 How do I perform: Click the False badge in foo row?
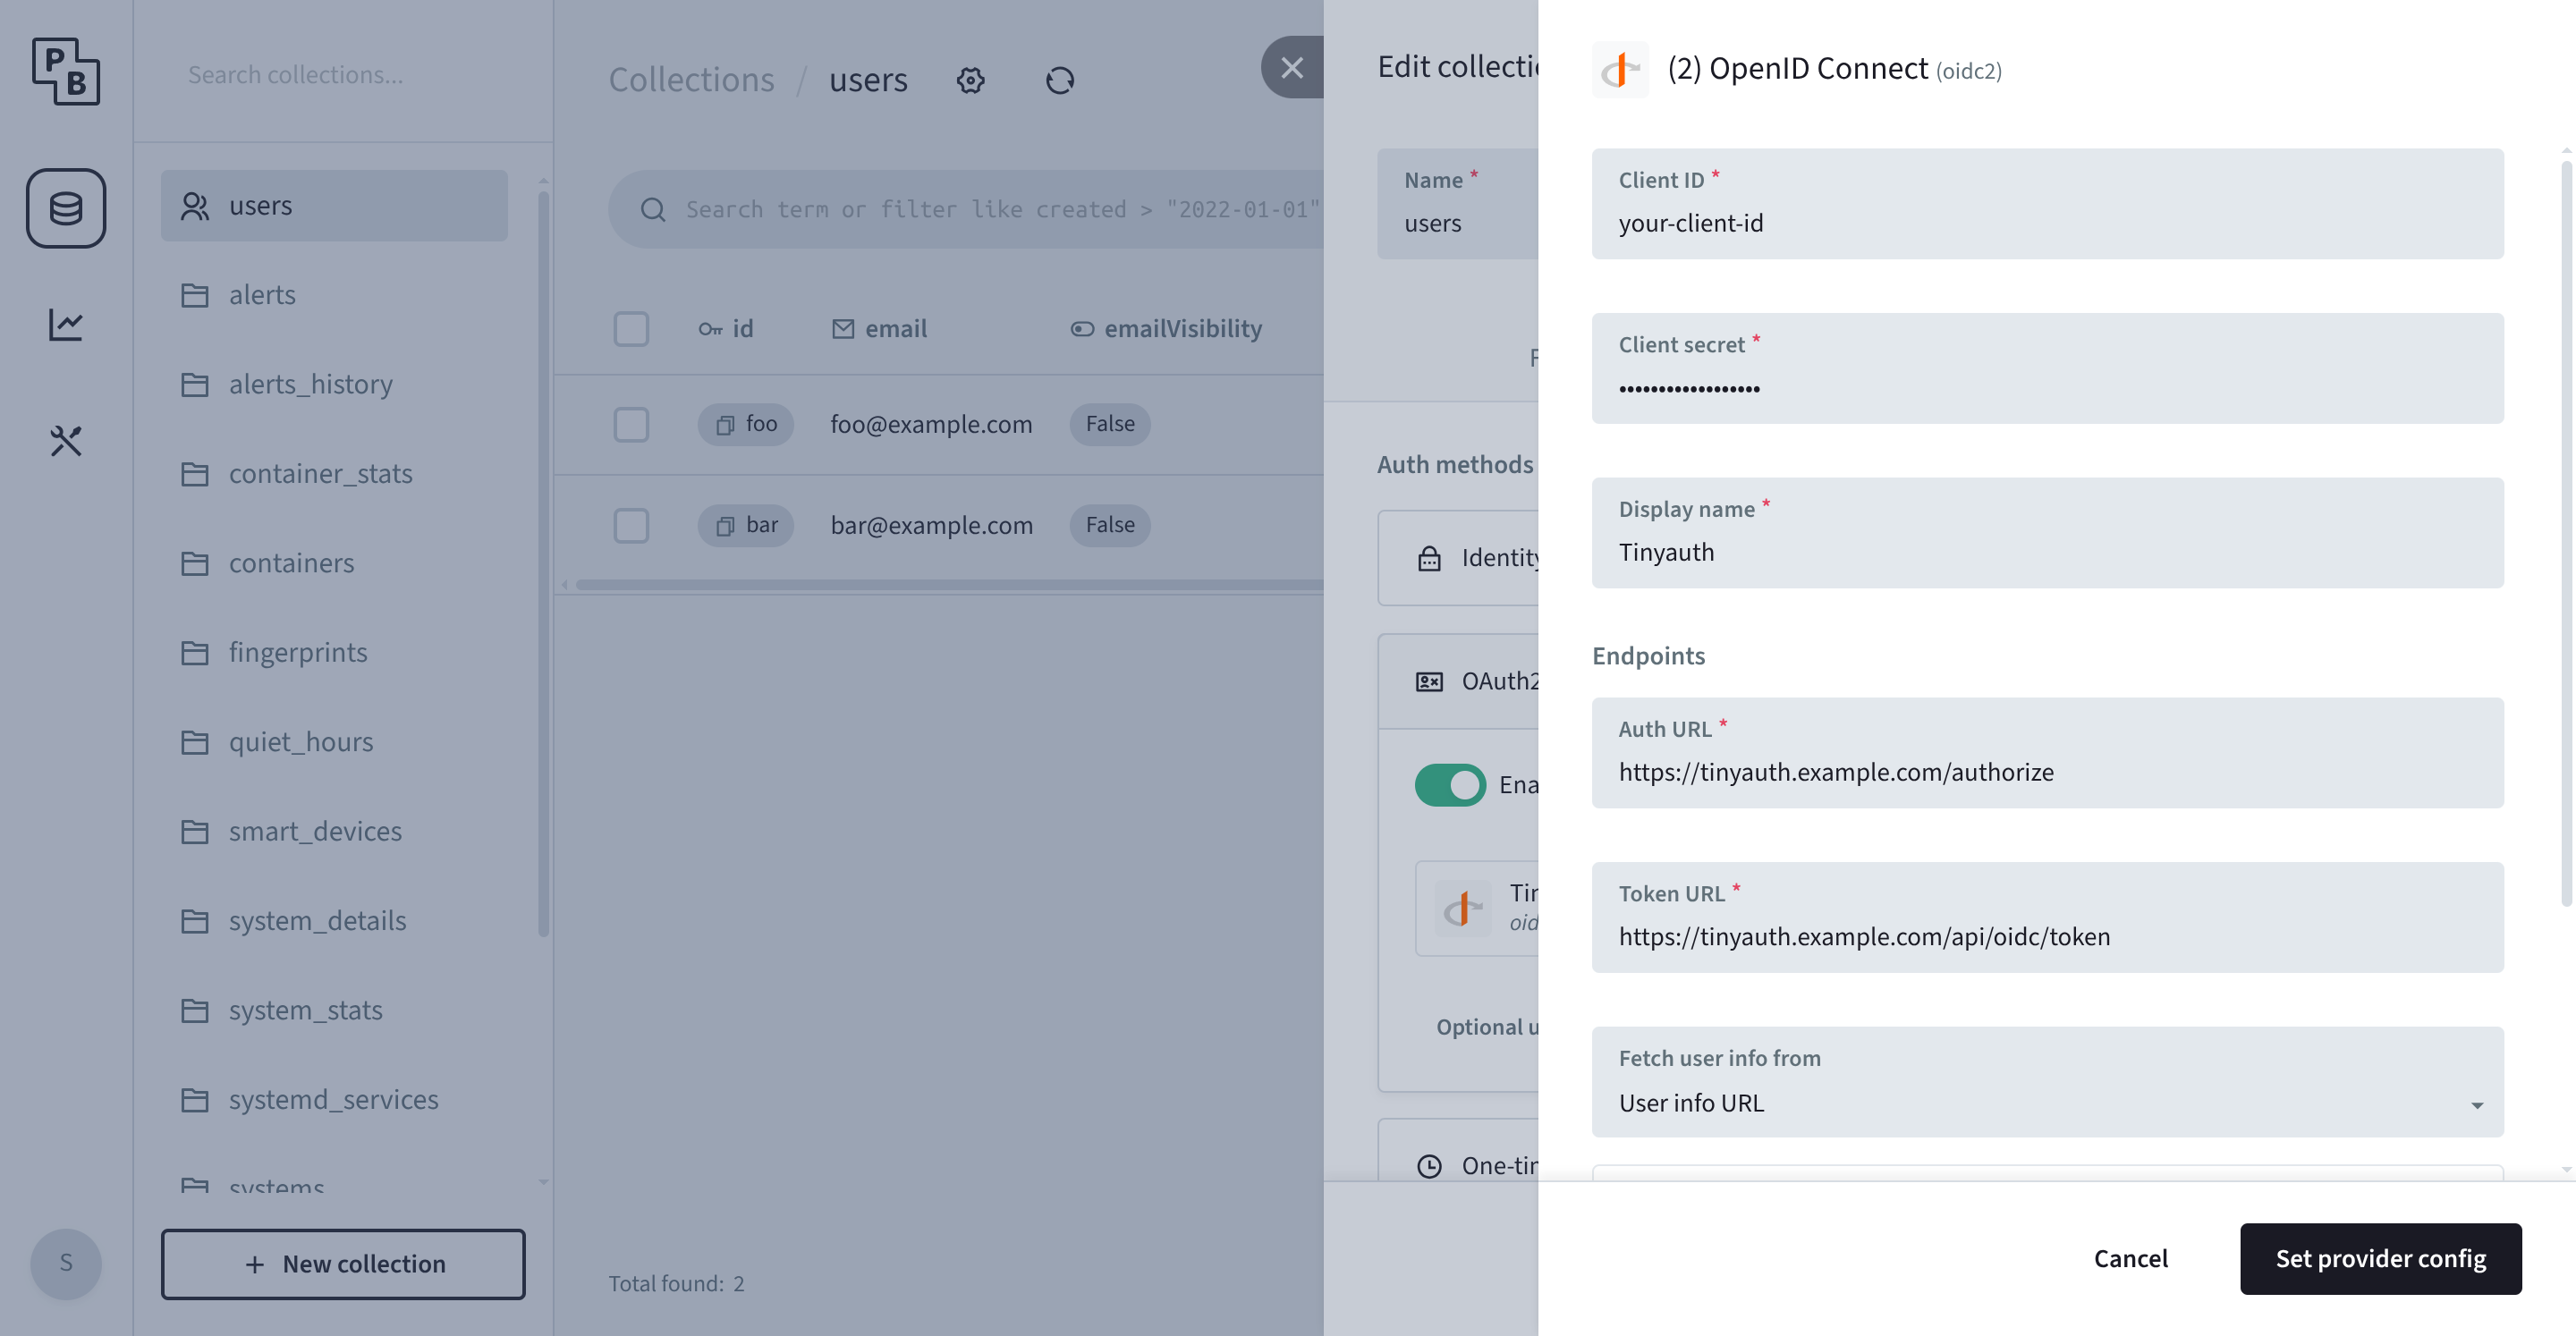[1110, 425]
